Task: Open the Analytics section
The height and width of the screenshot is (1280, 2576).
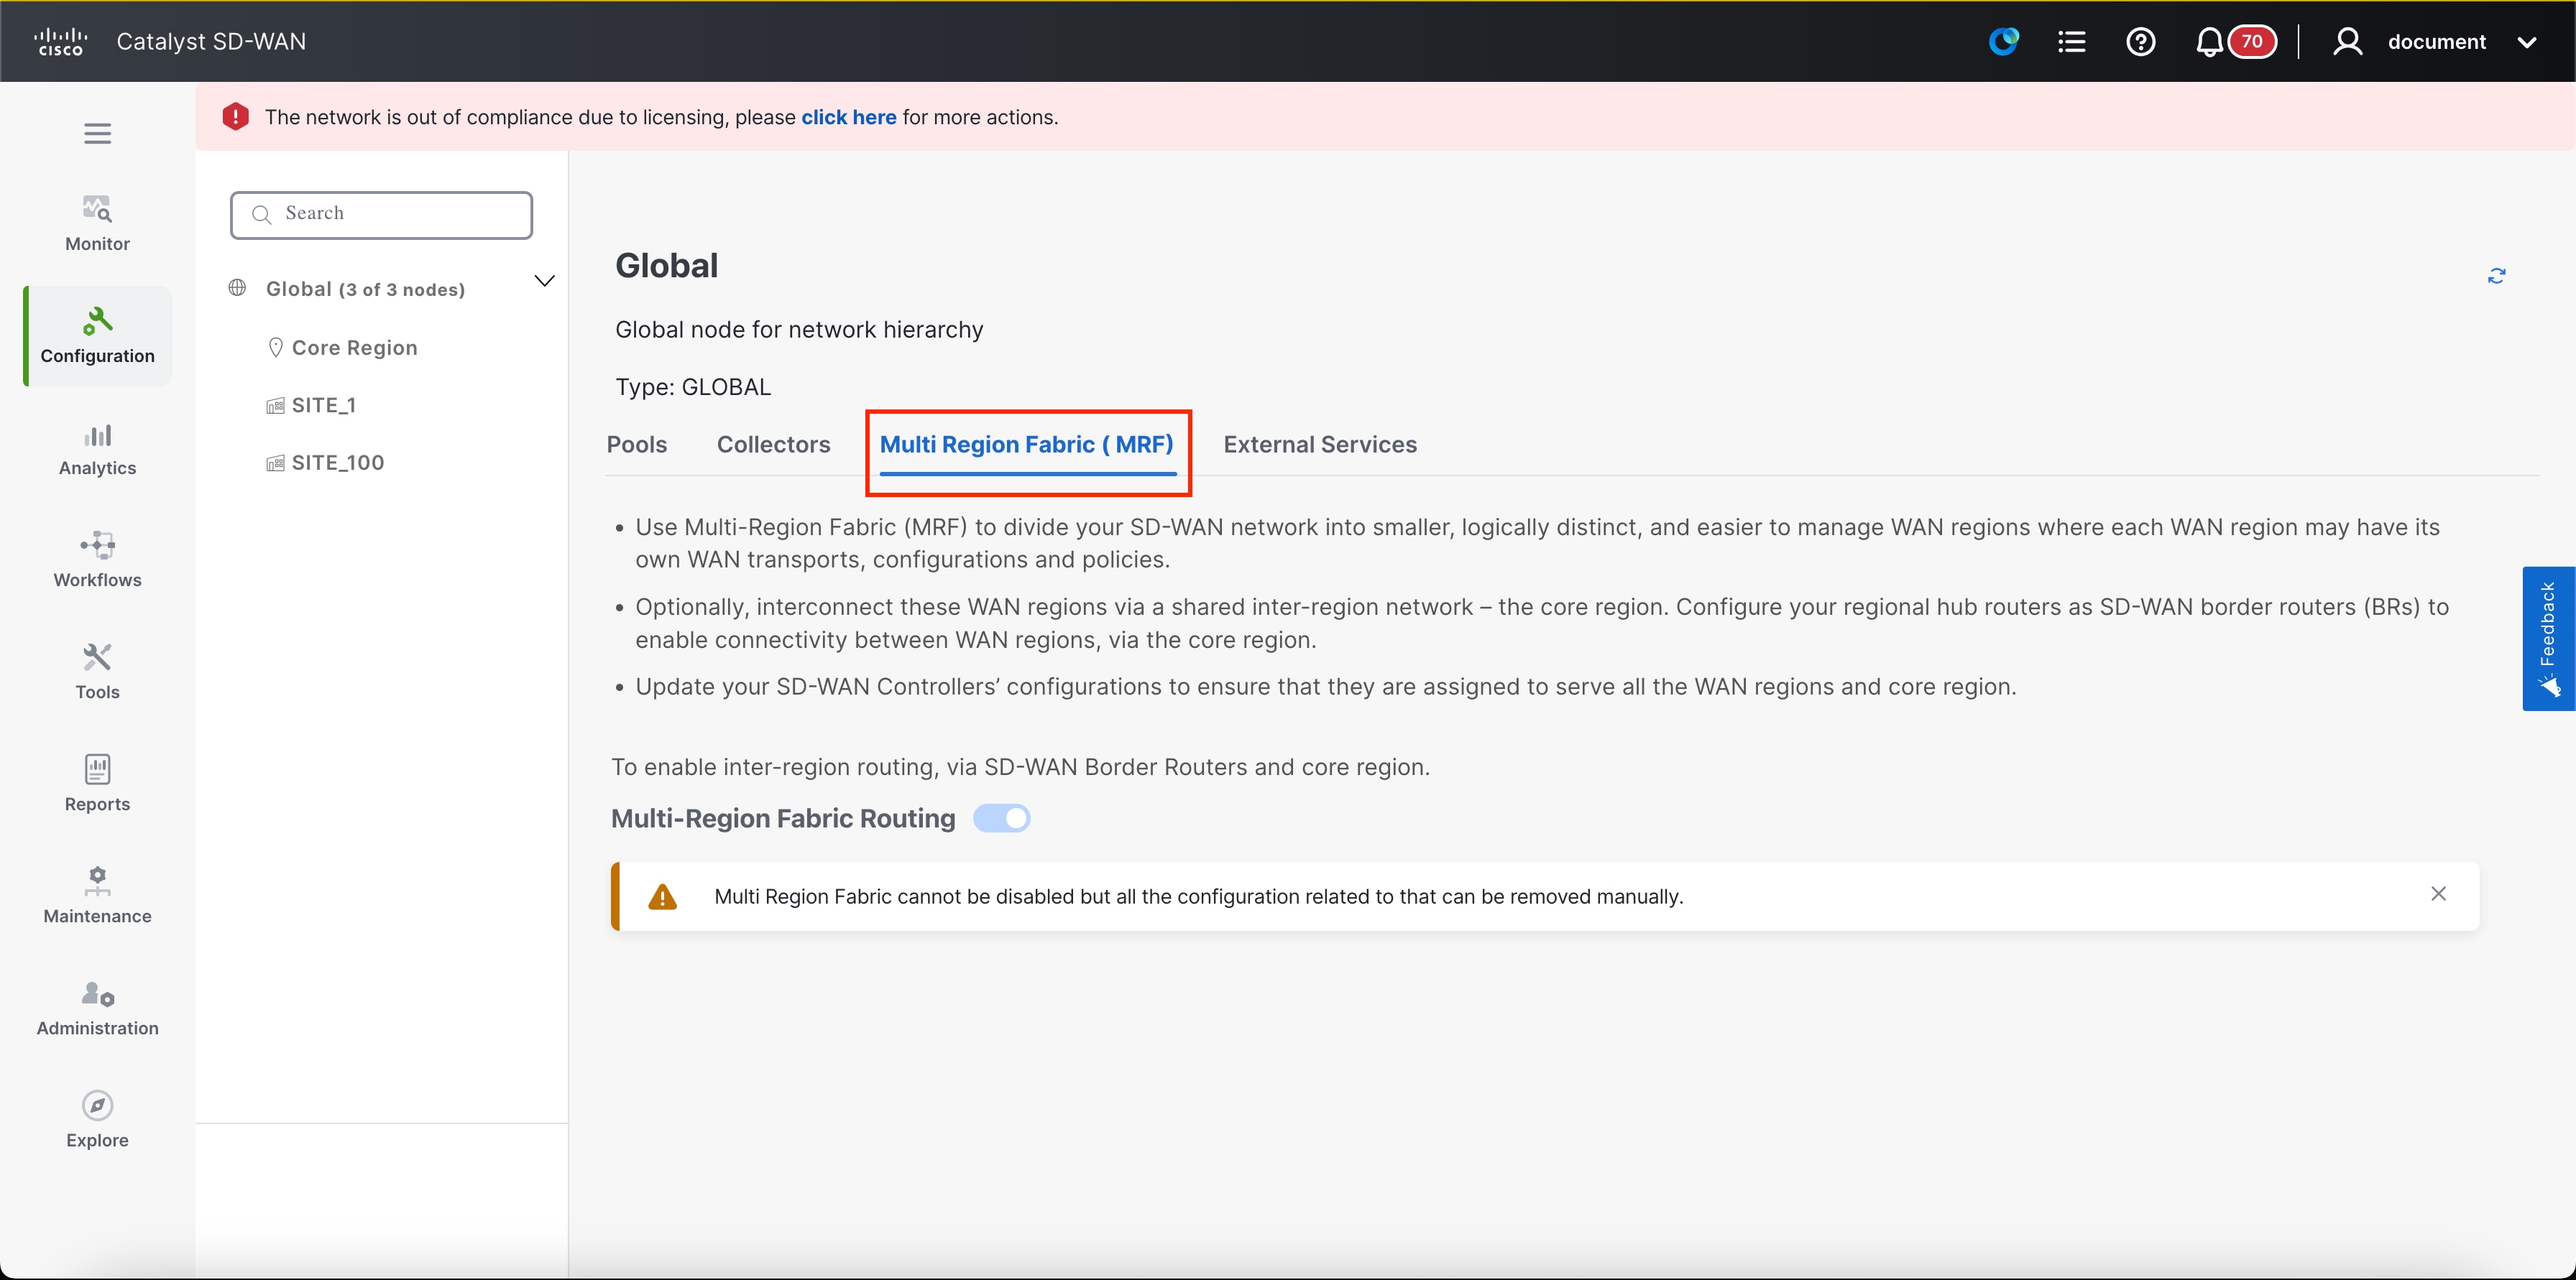Action: click(97, 449)
